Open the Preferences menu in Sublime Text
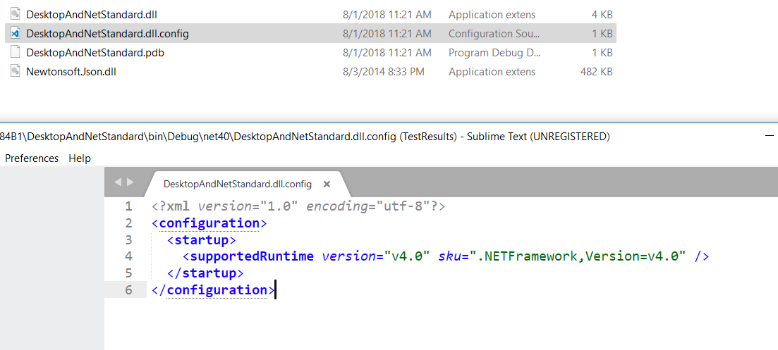Image resolution: width=778 pixels, height=350 pixels. [32, 158]
